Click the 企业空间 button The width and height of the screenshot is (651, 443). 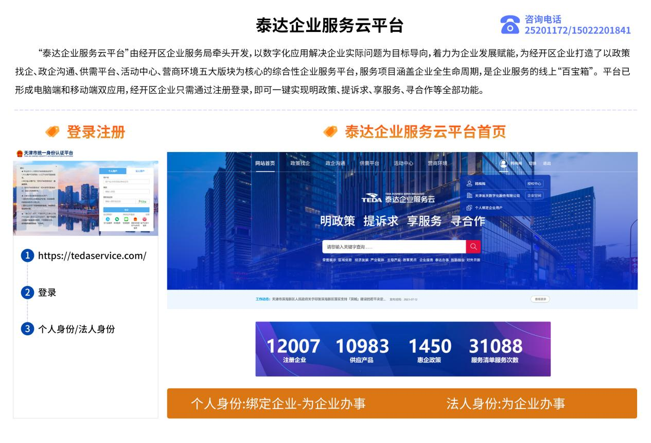(x=534, y=196)
